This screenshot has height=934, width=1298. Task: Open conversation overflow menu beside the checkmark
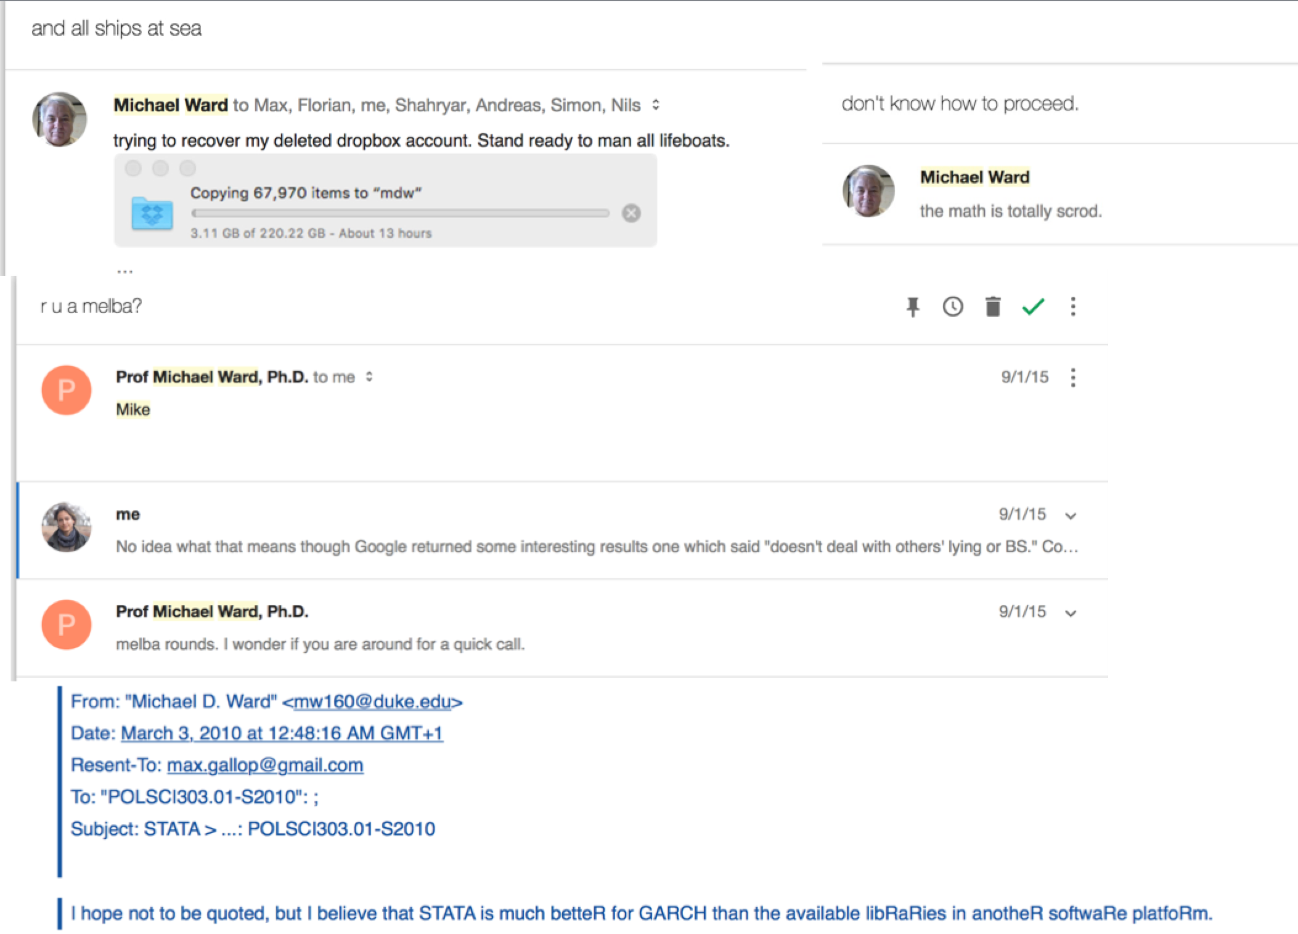click(x=1073, y=306)
